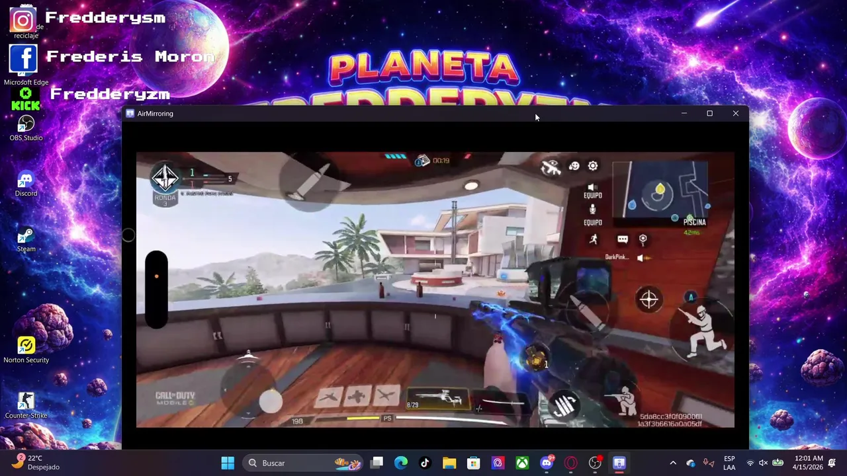Viewport: 847px width, 476px height.
Task: Tap the round emblem RONDA 3 scoreboard
Action: (165, 183)
